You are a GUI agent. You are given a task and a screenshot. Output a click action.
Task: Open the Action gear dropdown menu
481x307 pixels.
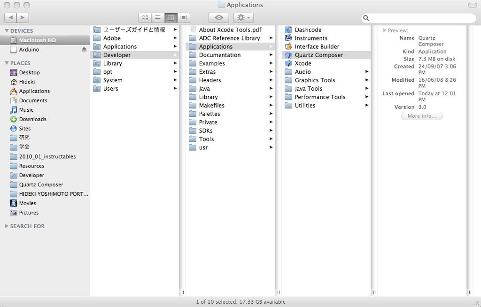(x=244, y=18)
